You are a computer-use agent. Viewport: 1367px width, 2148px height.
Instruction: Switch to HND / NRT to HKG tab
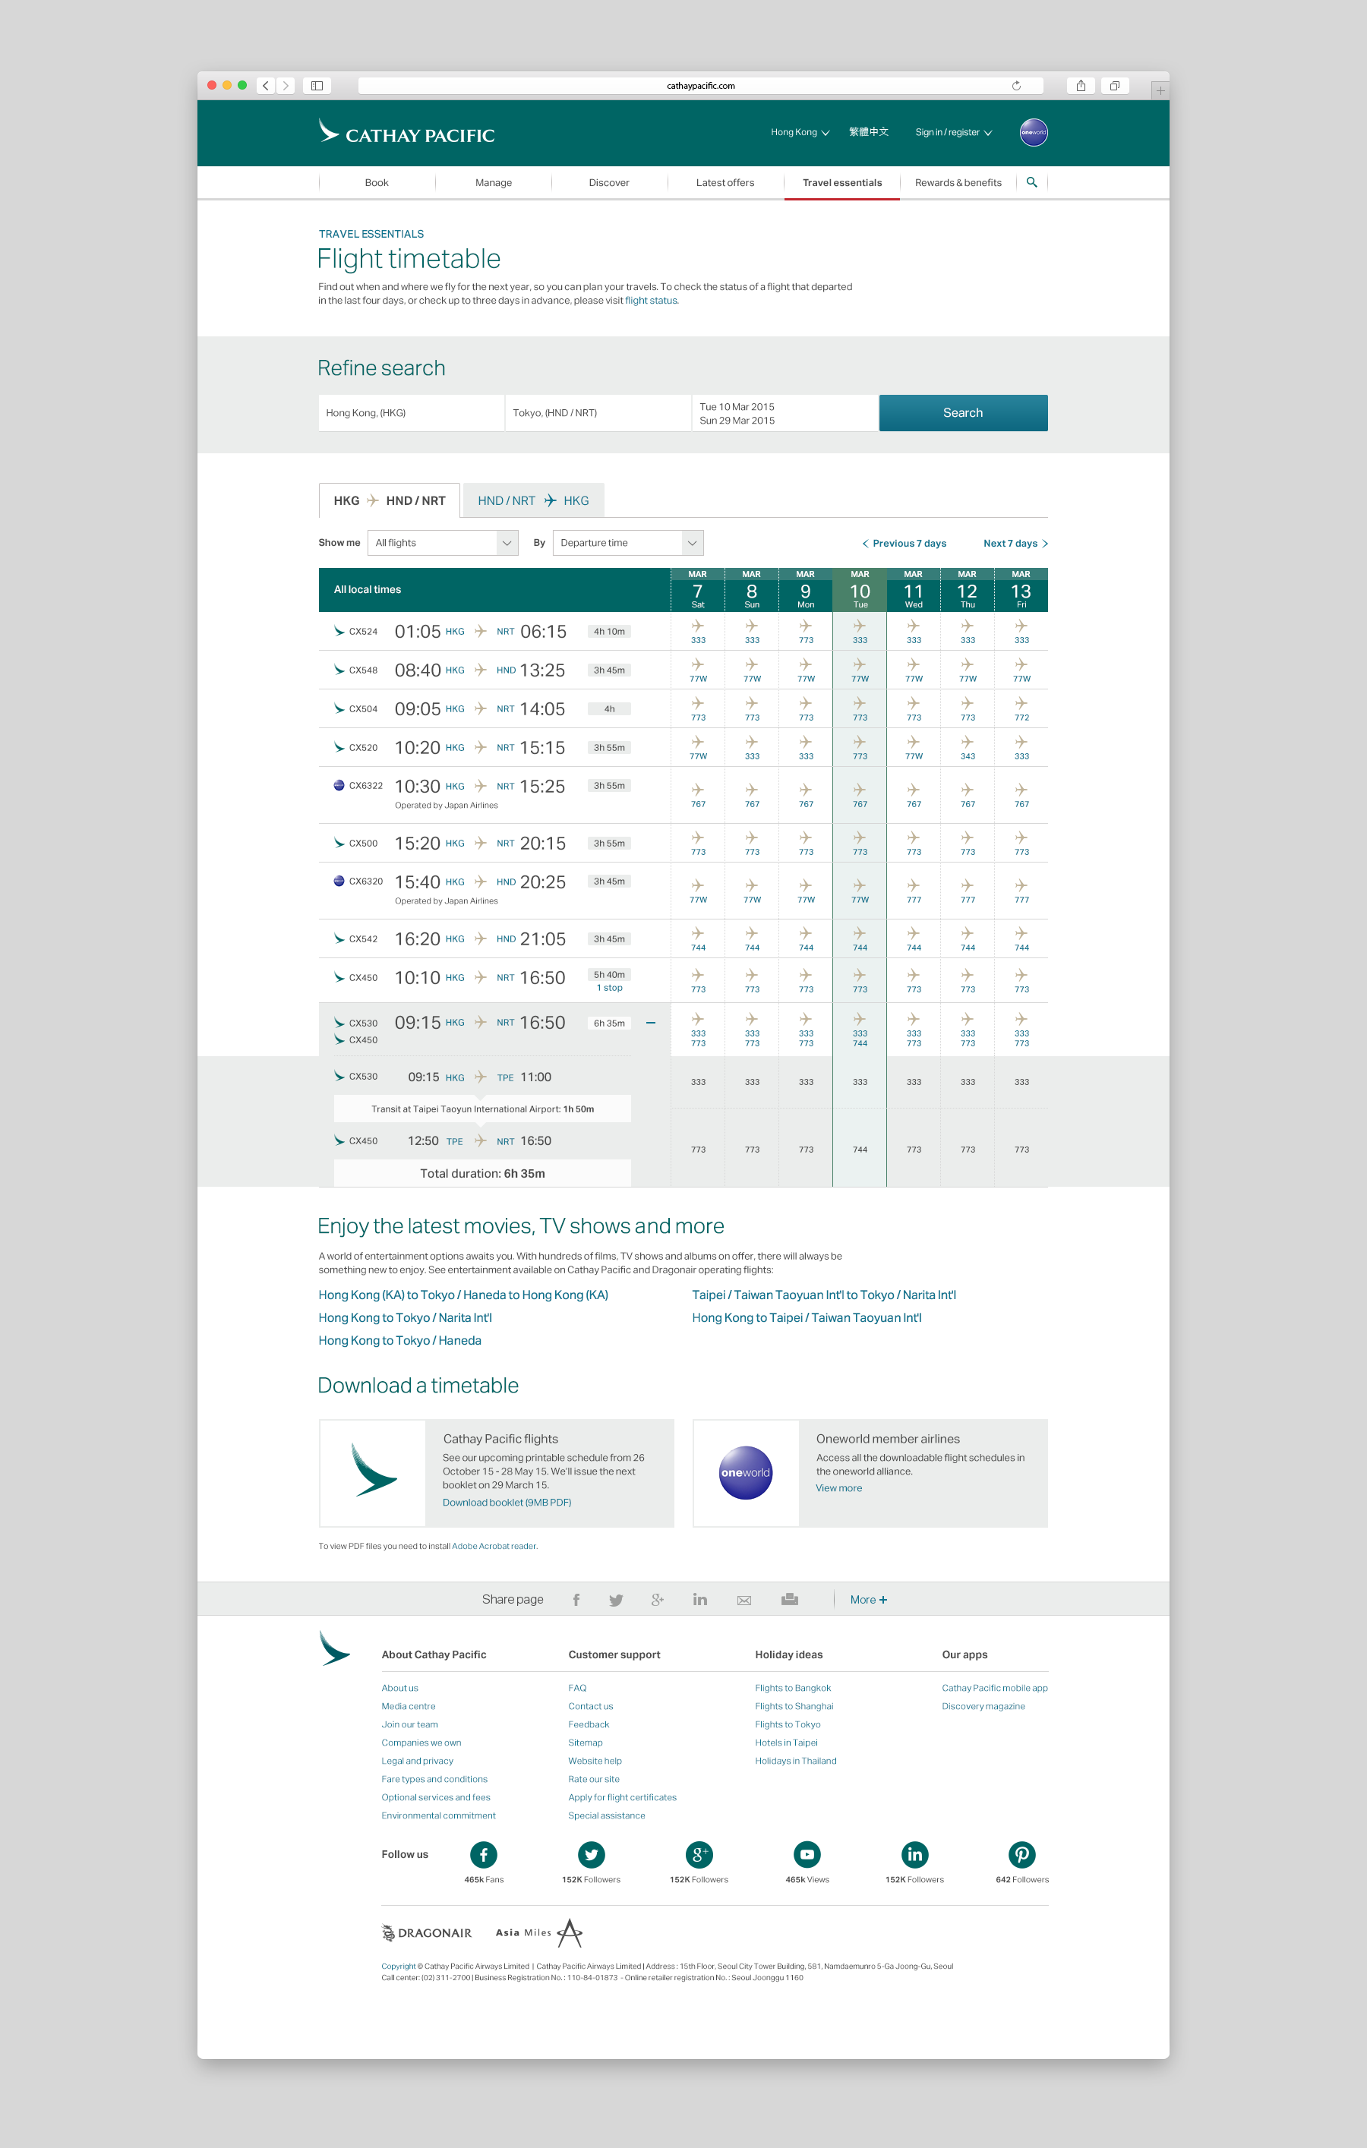click(x=532, y=500)
